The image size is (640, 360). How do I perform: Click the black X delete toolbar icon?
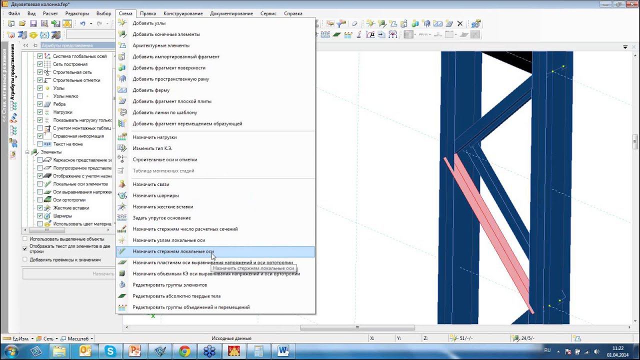460,23
